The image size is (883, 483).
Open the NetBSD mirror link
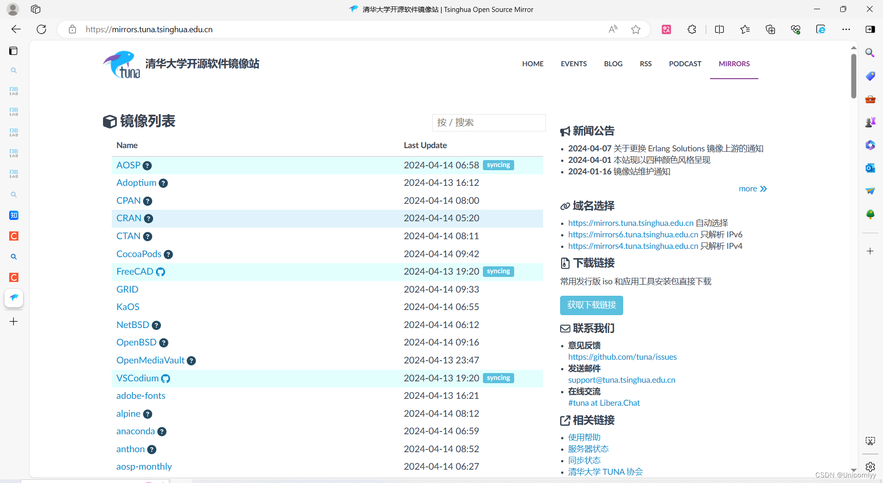click(x=133, y=325)
